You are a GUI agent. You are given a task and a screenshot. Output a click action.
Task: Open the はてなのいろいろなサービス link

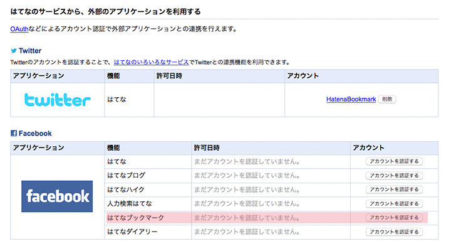[x=152, y=62]
